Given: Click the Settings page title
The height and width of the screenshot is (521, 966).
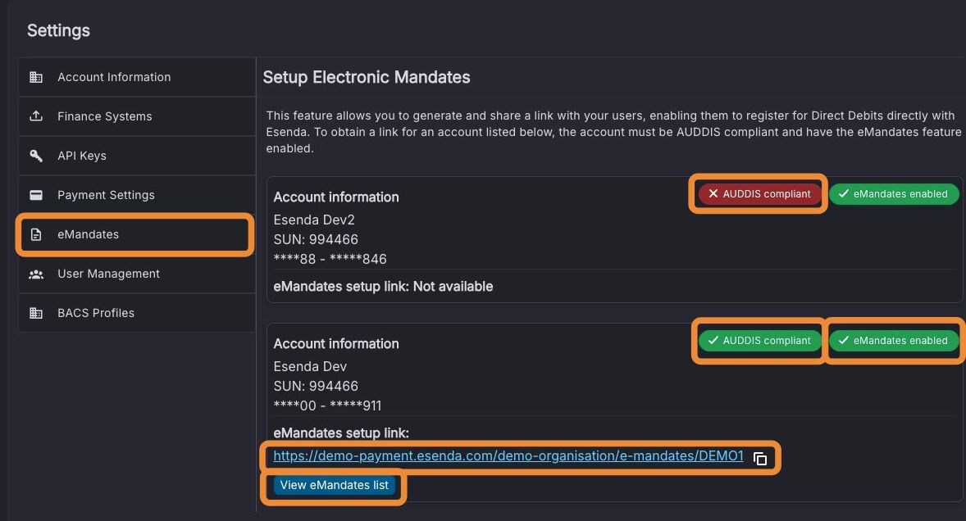Looking at the screenshot, I should pyautogui.click(x=58, y=30).
